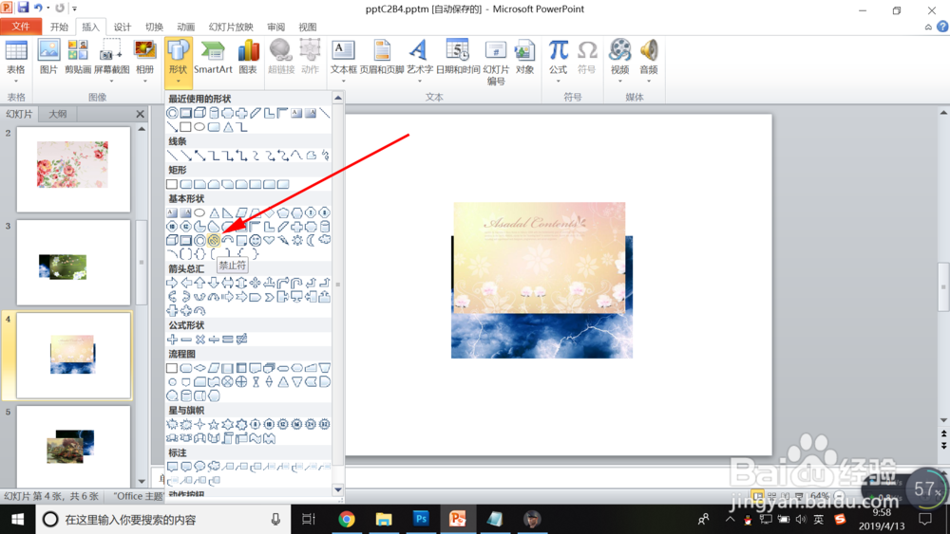The height and width of the screenshot is (534, 950).
Task: Open the 文本框 text box dropdown arrow
Action: [x=344, y=81]
